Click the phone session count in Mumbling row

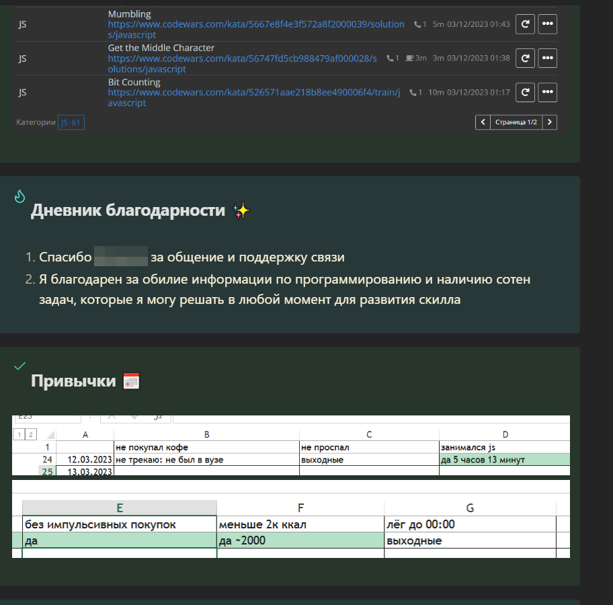(x=420, y=24)
